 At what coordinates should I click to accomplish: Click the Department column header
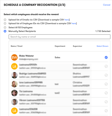(60, 46)
